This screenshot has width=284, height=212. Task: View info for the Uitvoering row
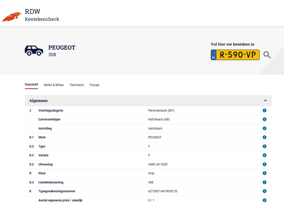coord(264,164)
